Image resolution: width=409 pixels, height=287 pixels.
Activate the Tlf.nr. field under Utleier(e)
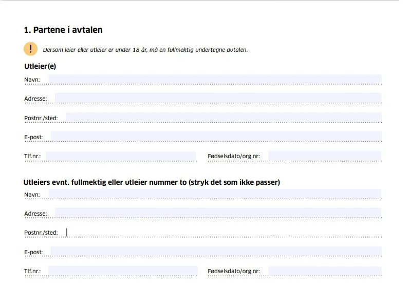[x=121, y=156]
